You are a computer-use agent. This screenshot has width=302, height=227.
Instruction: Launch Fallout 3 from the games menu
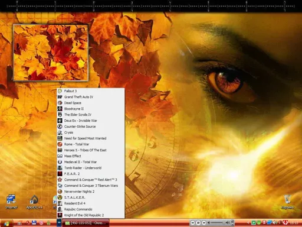tap(91, 91)
